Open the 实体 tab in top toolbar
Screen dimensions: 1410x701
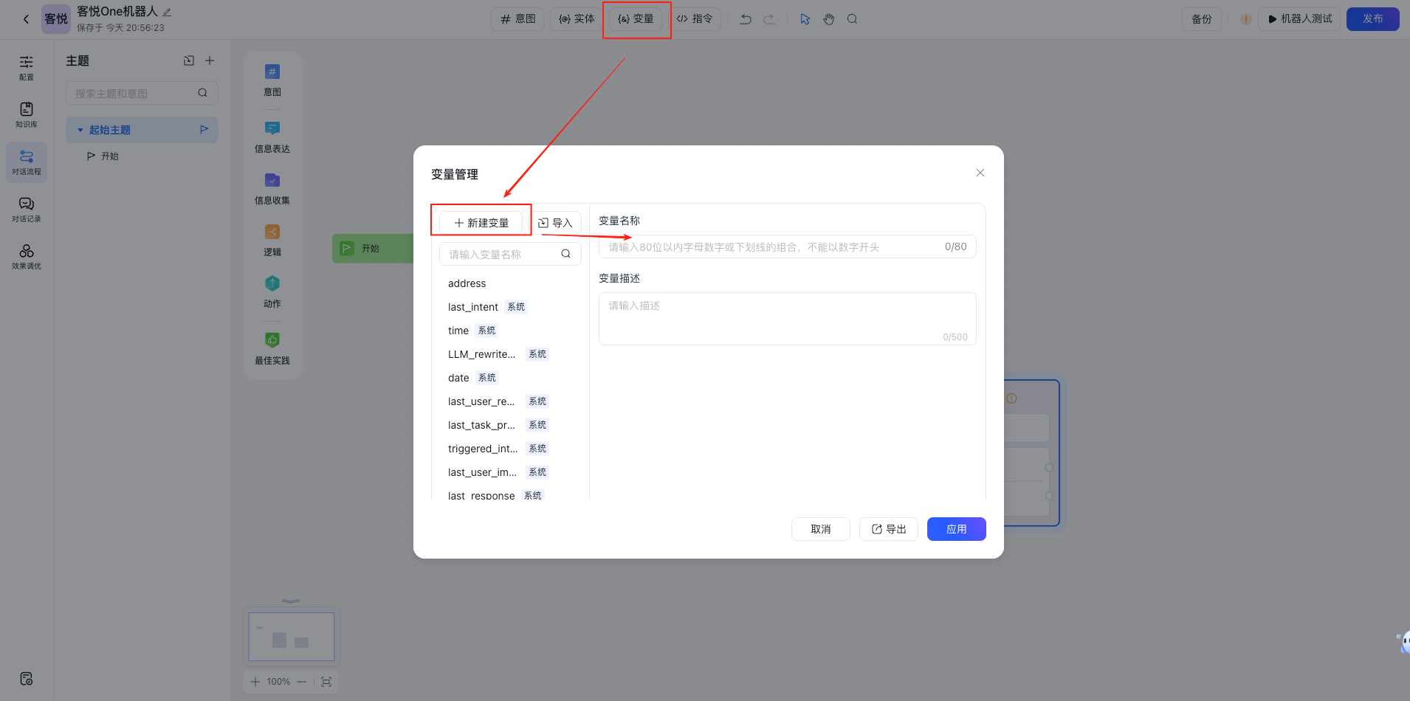click(577, 19)
